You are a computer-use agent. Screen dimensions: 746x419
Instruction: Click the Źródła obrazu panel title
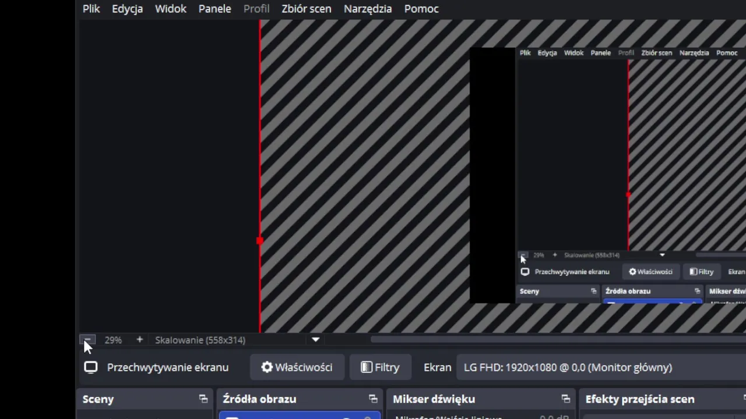(x=259, y=399)
